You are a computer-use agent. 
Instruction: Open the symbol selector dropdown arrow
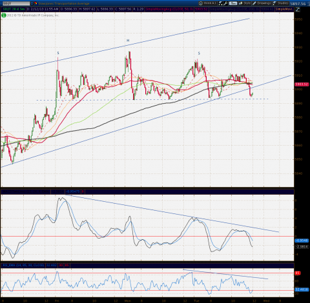32,3
